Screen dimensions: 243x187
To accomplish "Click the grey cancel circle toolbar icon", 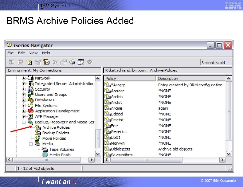I will (90, 62).
